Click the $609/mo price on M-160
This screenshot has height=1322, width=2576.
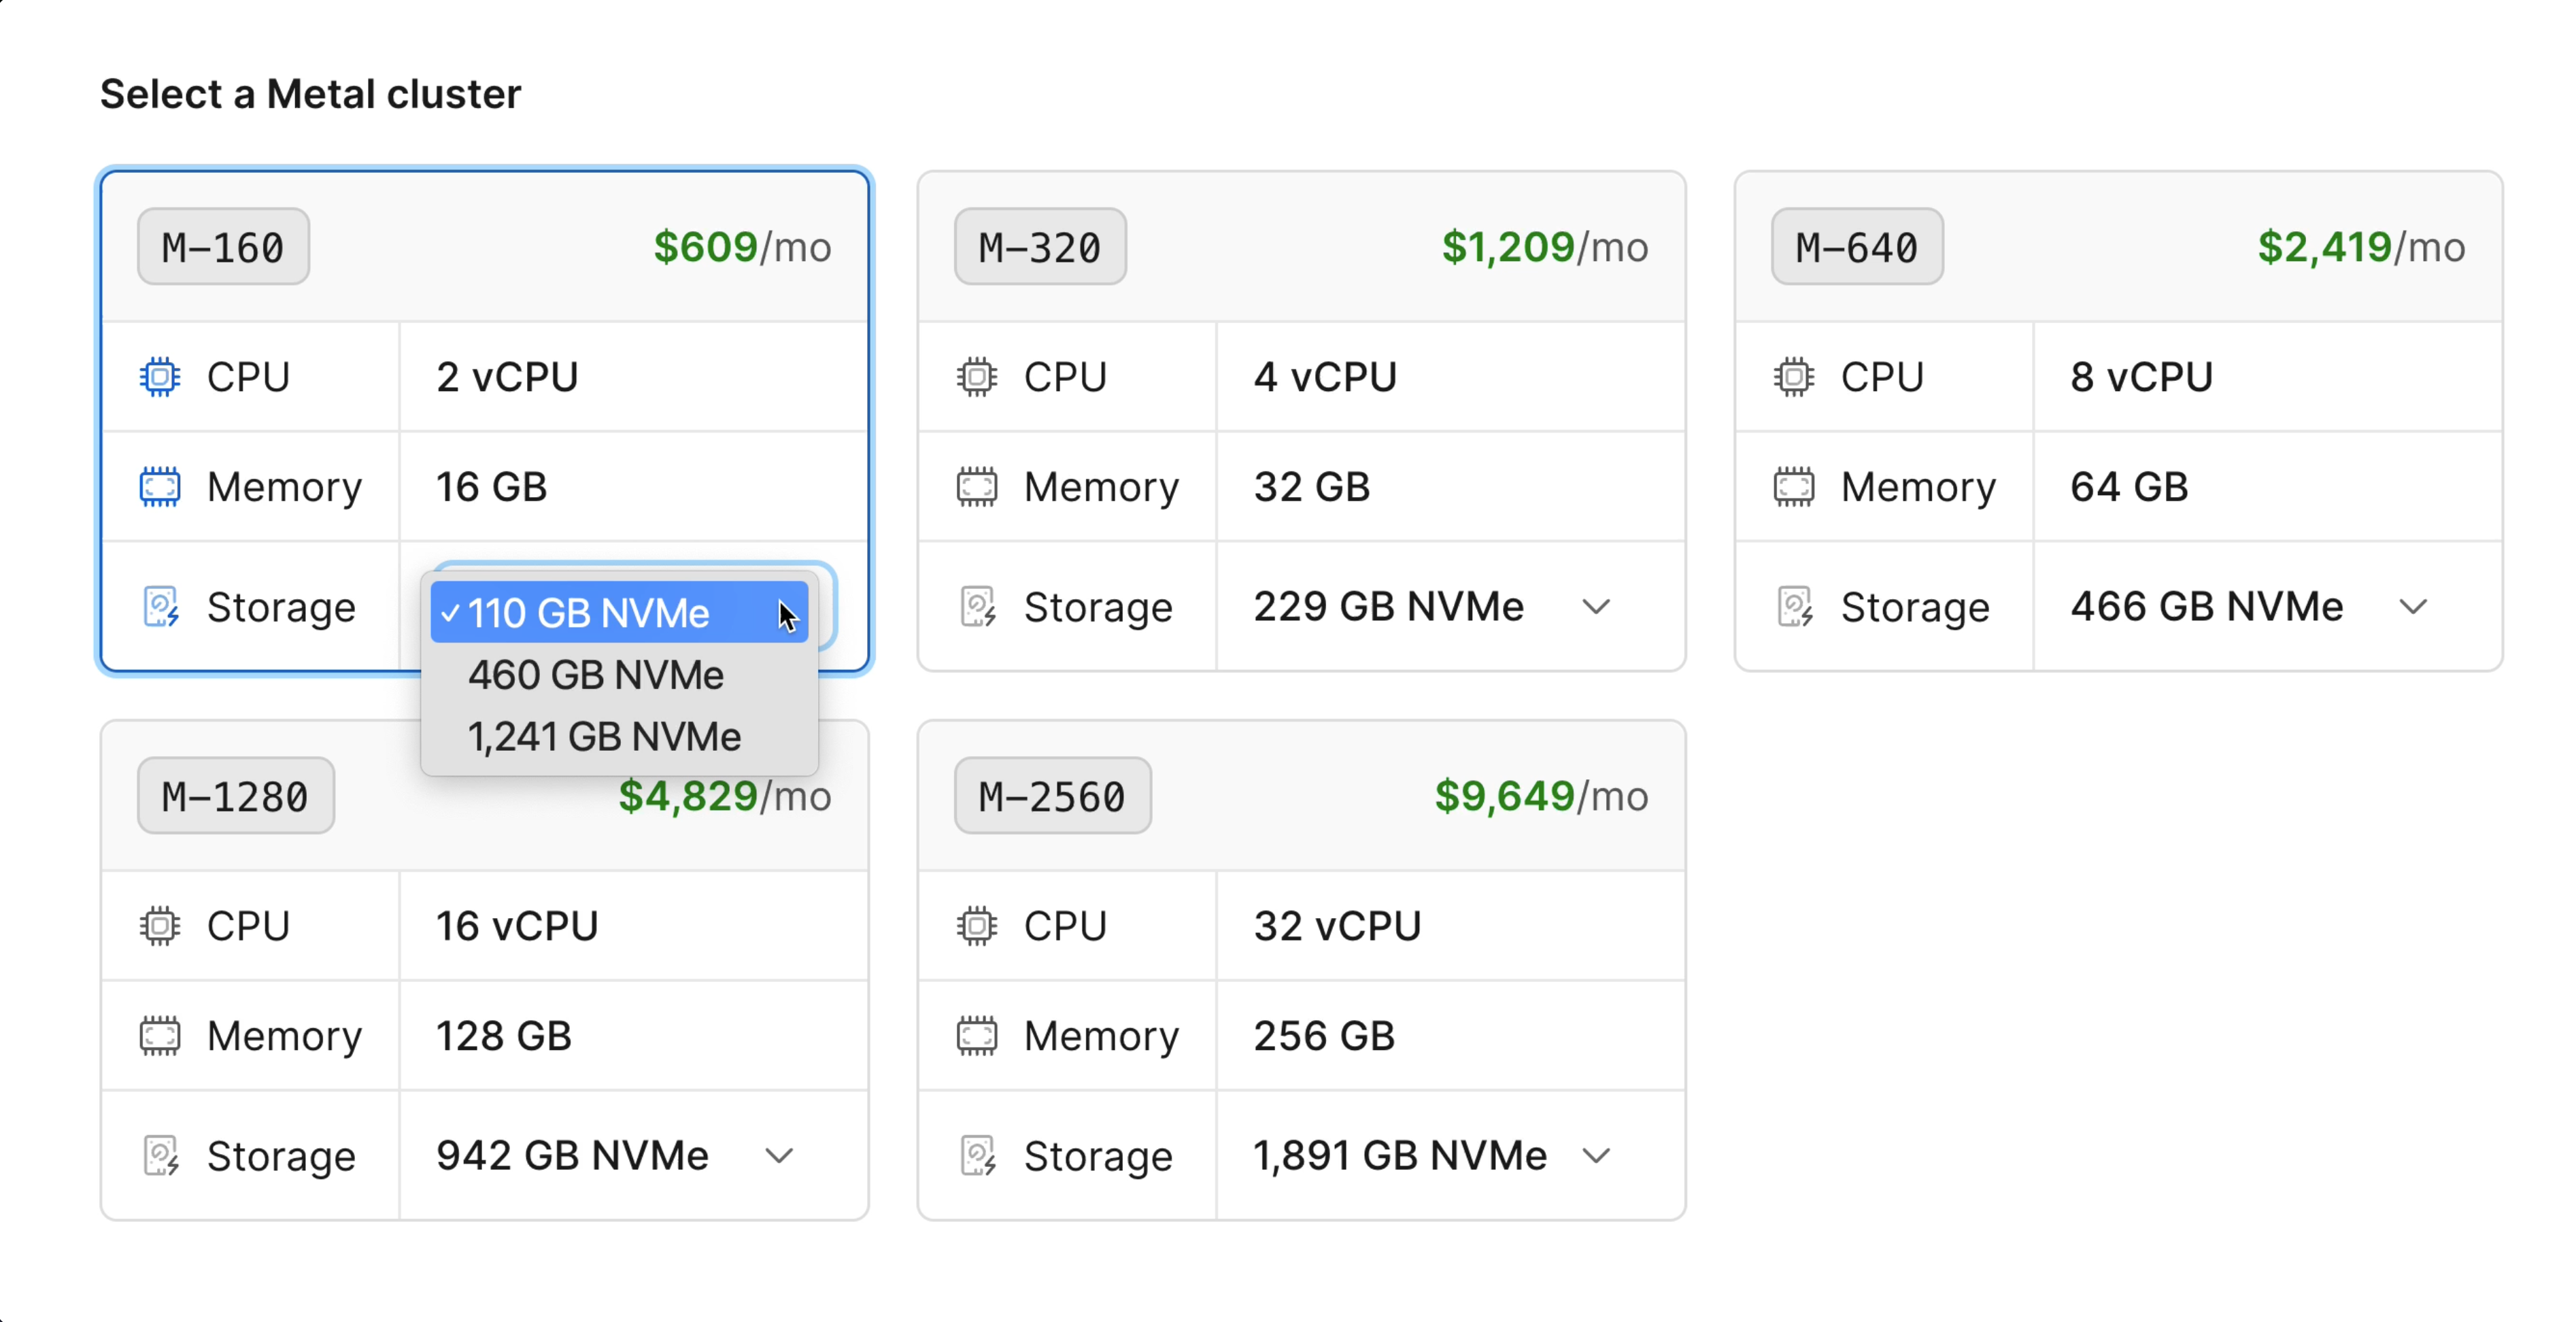point(742,247)
